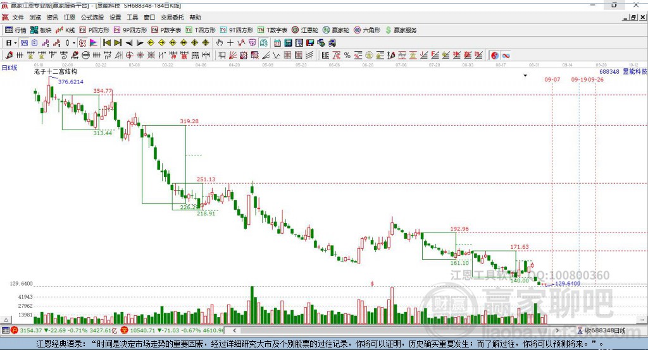Select the zigzag wave line tool

pos(277,55)
